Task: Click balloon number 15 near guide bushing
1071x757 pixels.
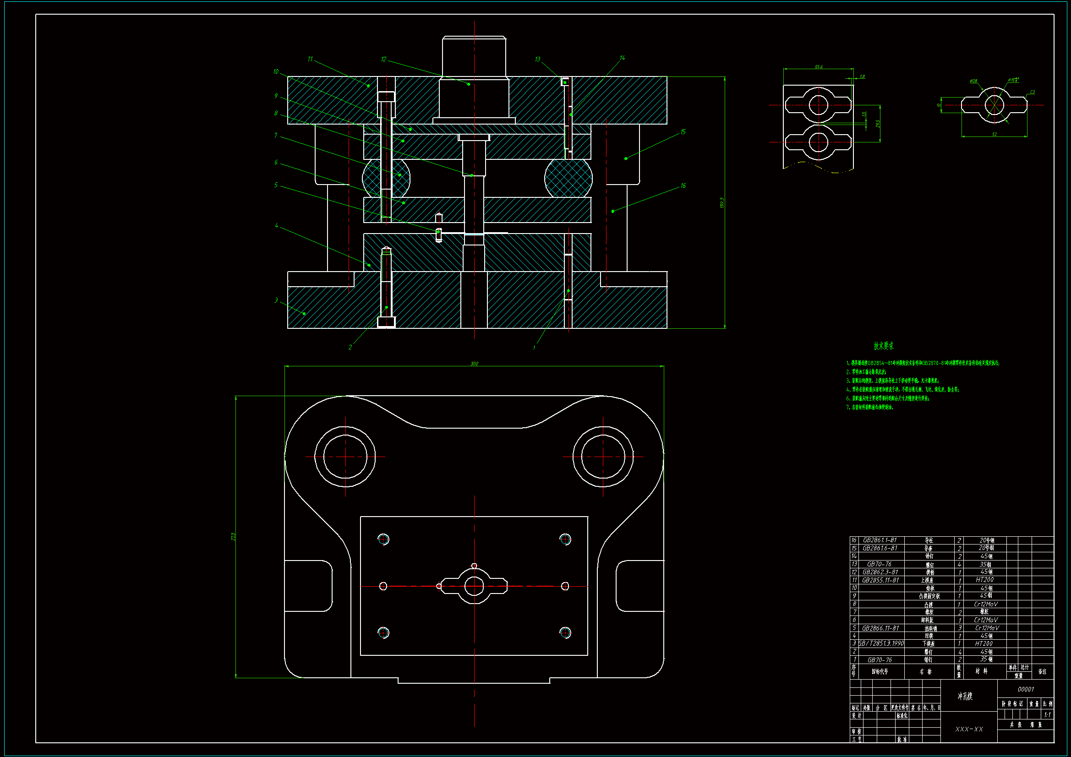Action: click(683, 132)
